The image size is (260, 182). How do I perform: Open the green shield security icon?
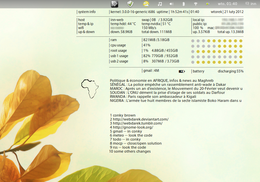pyautogui.click(x=130, y=4)
